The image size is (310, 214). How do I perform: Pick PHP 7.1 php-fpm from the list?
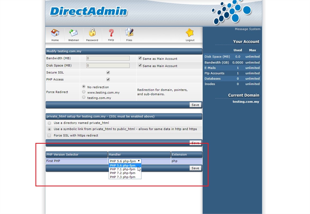pyautogui.click(x=125, y=169)
